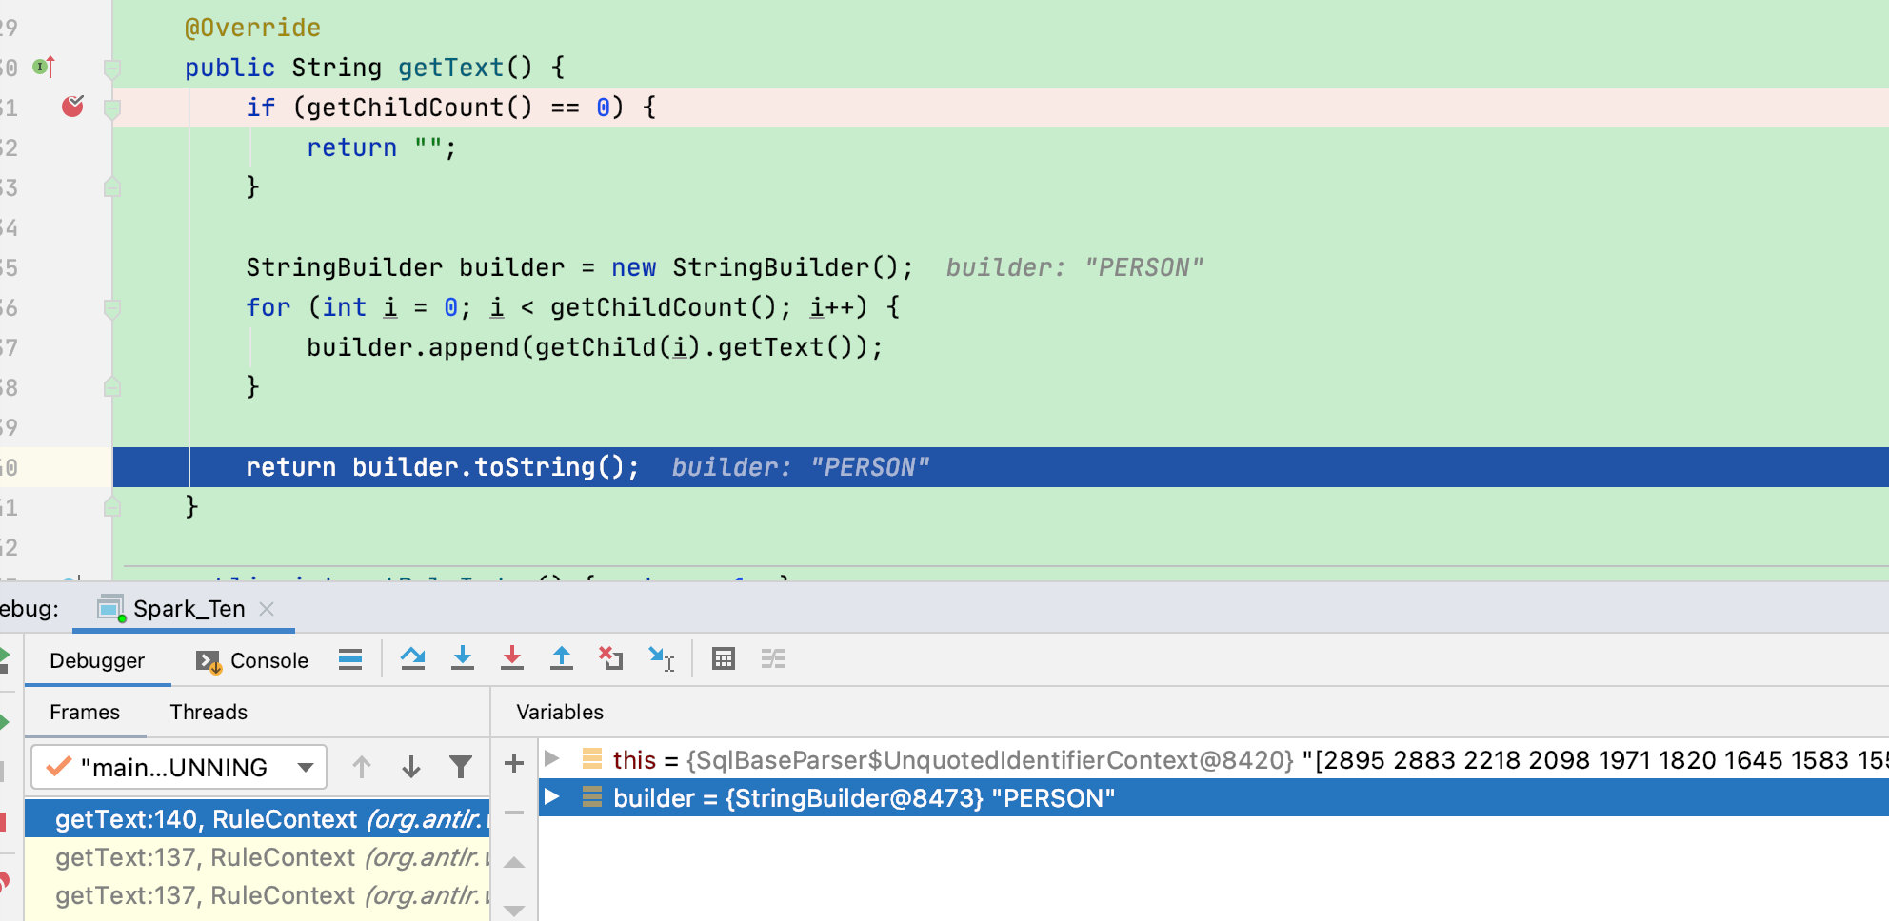Click the Trace Current Stream Chain icon
The width and height of the screenshot is (1889, 921).
773,658
